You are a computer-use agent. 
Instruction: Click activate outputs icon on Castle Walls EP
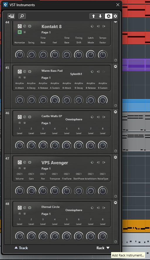(104, 117)
